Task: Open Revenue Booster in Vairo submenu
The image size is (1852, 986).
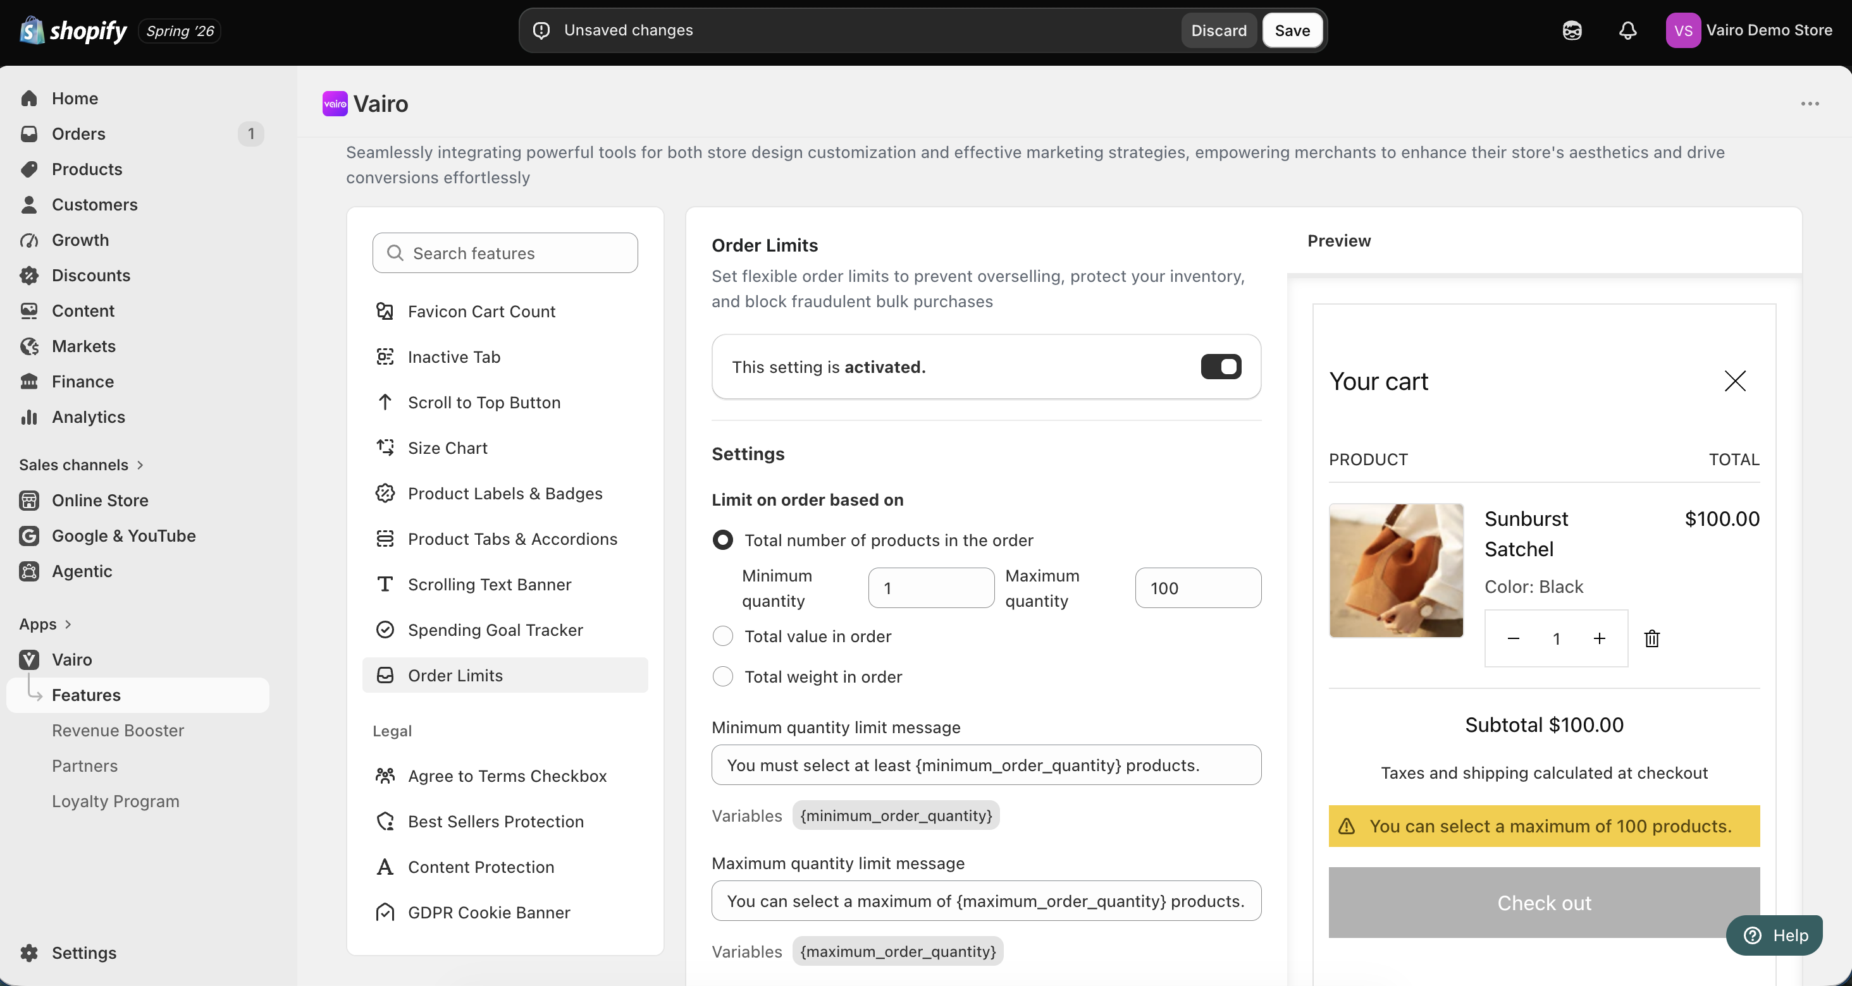Action: tap(118, 730)
